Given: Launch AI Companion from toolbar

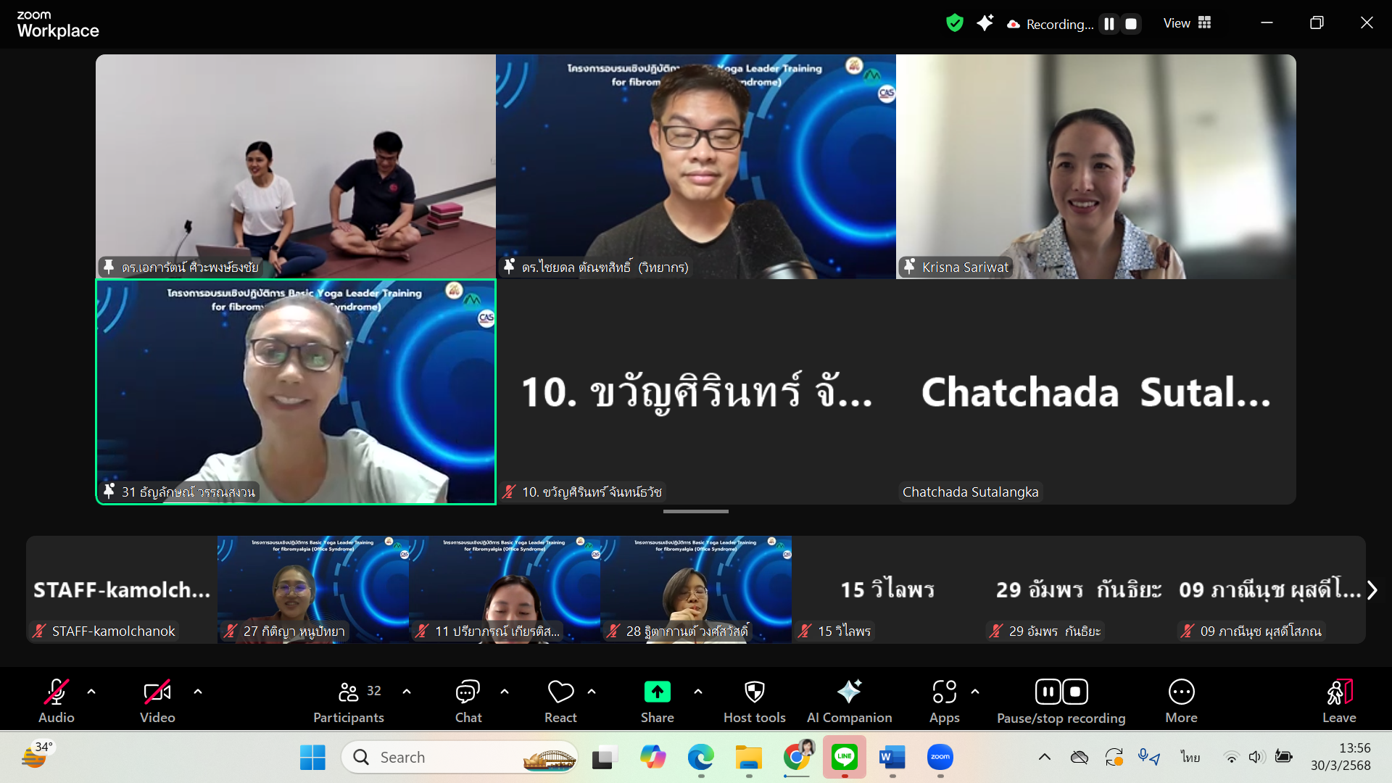Looking at the screenshot, I should pos(849,692).
